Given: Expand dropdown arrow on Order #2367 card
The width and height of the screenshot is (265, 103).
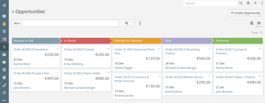Looking at the screenshot, I should pos(260,49).
